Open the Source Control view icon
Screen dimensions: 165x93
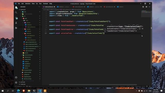[16, 18]
